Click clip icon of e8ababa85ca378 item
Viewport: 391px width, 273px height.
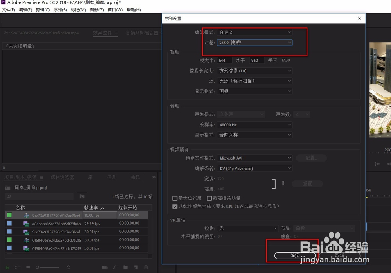point(26,224)
